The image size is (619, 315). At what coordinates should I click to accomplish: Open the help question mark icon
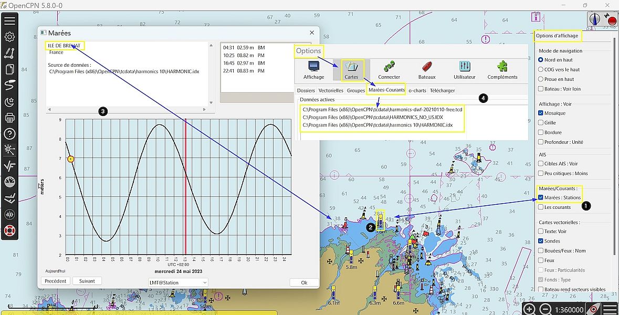9,134
